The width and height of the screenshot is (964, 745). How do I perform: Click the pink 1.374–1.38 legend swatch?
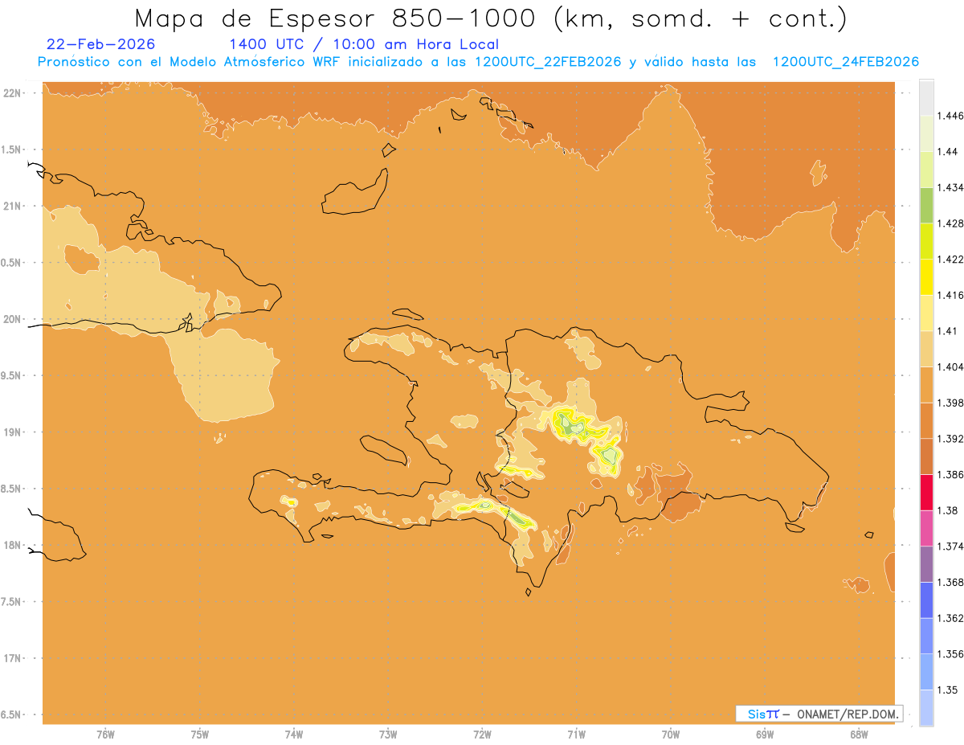[x=926, y=528]
